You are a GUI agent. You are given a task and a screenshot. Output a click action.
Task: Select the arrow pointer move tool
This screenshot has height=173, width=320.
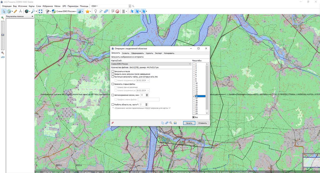pos(4,11)
